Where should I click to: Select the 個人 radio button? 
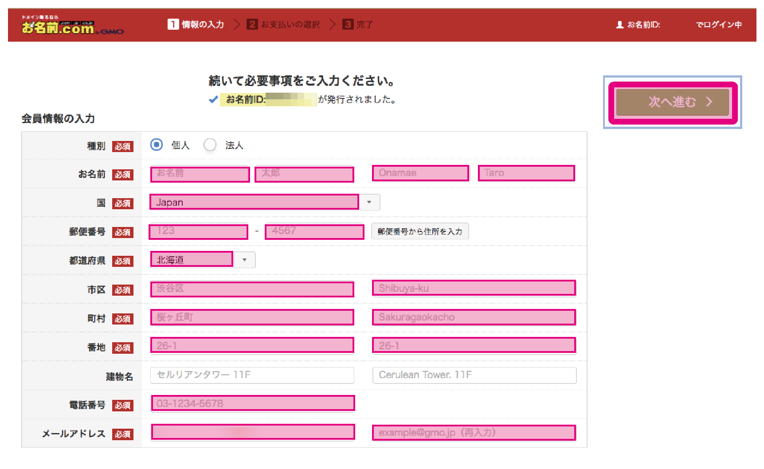157,145
